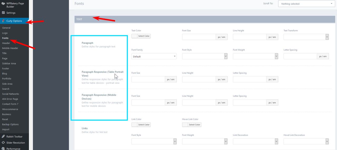Open the Scroll To dropdown
The image size is (337, 150).
306,4
